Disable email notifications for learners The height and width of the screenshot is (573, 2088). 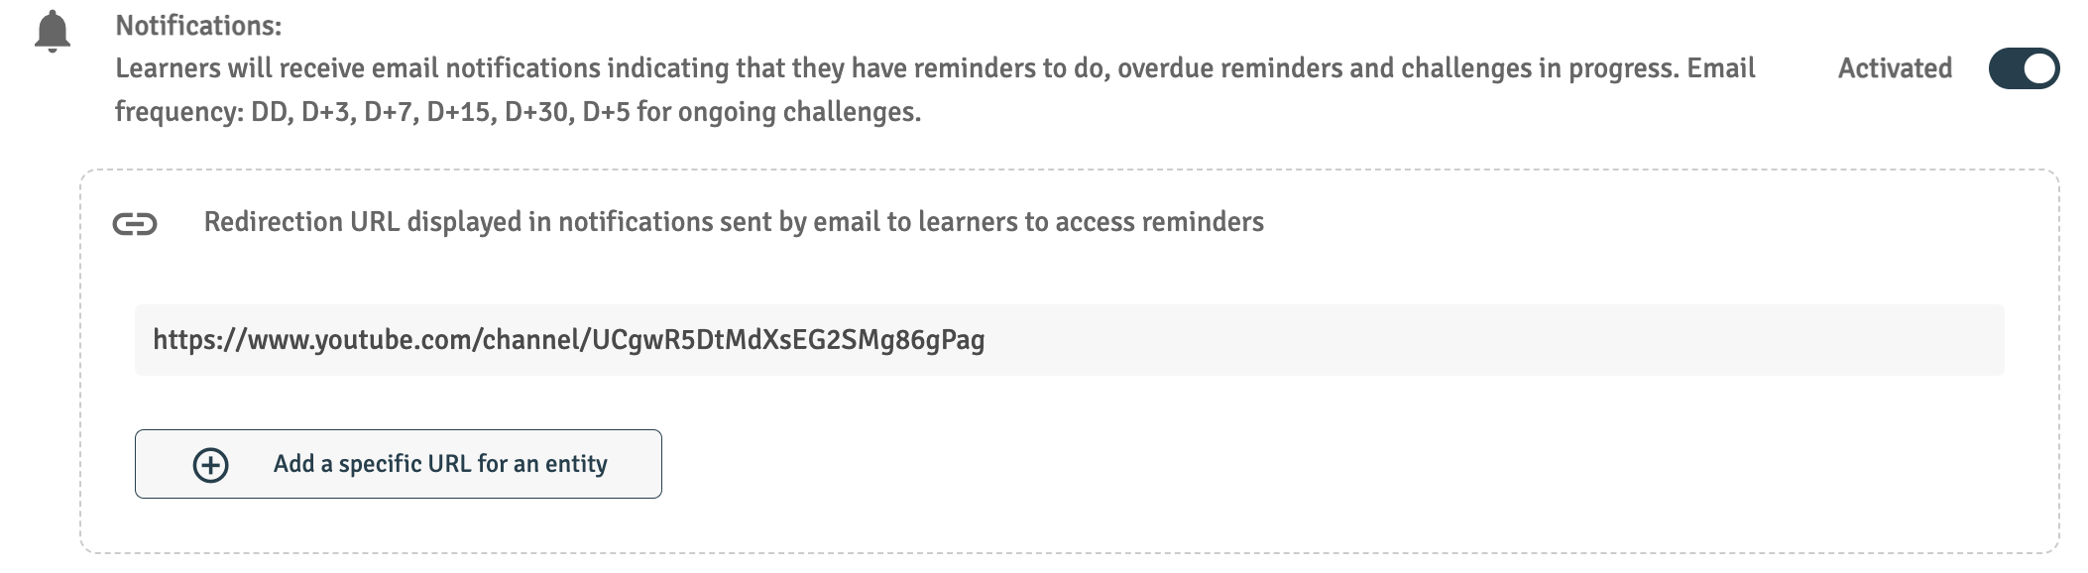point(2024,68)
